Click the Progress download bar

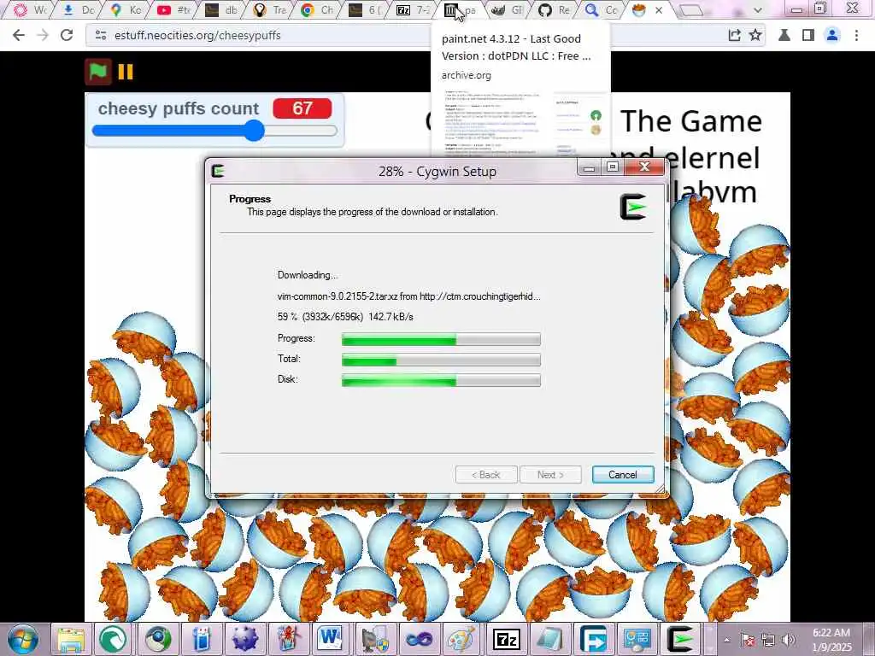441,338
